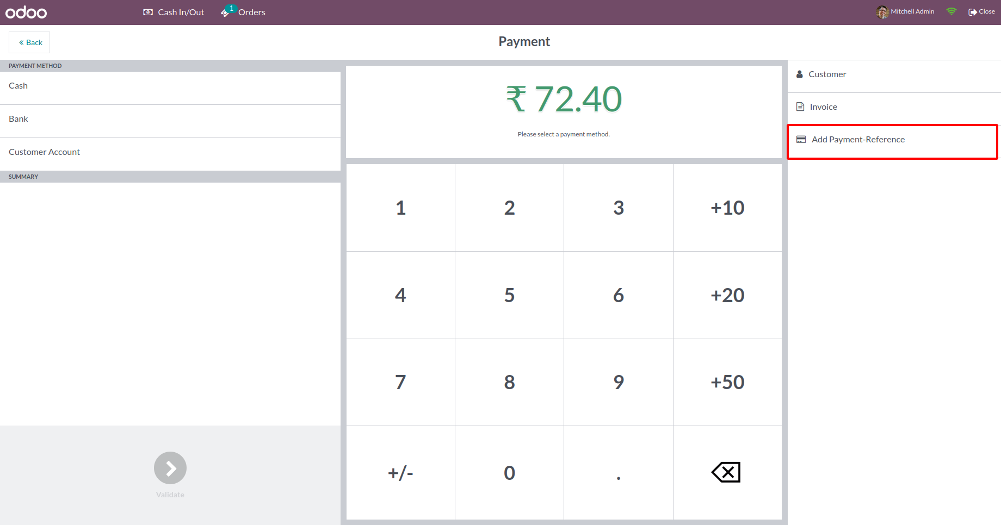The image size is (1001, 525).
Task: Close the point of sale session
Action: coord(981,11)
